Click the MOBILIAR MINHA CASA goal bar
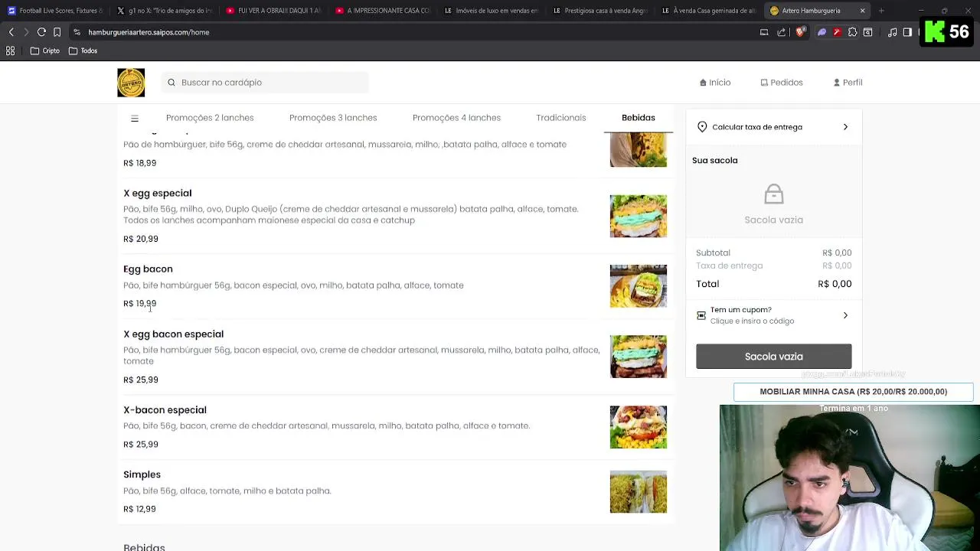This screenshot has width=980, height=551. click(853, 392)
